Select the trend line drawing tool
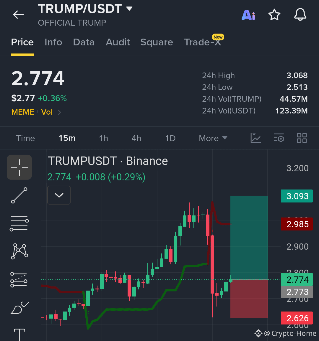The height and width of the screenshot is (341, 319). click(19, 195)
